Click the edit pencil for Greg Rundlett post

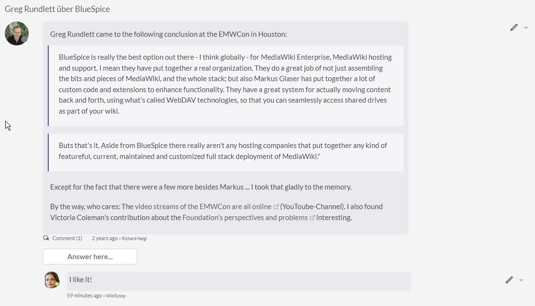pyautogui.click(x=514, y=28)
